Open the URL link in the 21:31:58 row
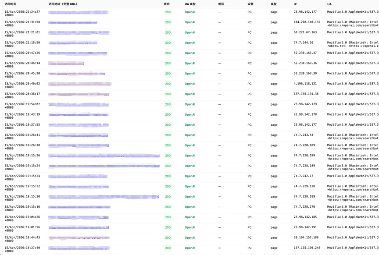 pyautogui.click(x=73, y=22)
